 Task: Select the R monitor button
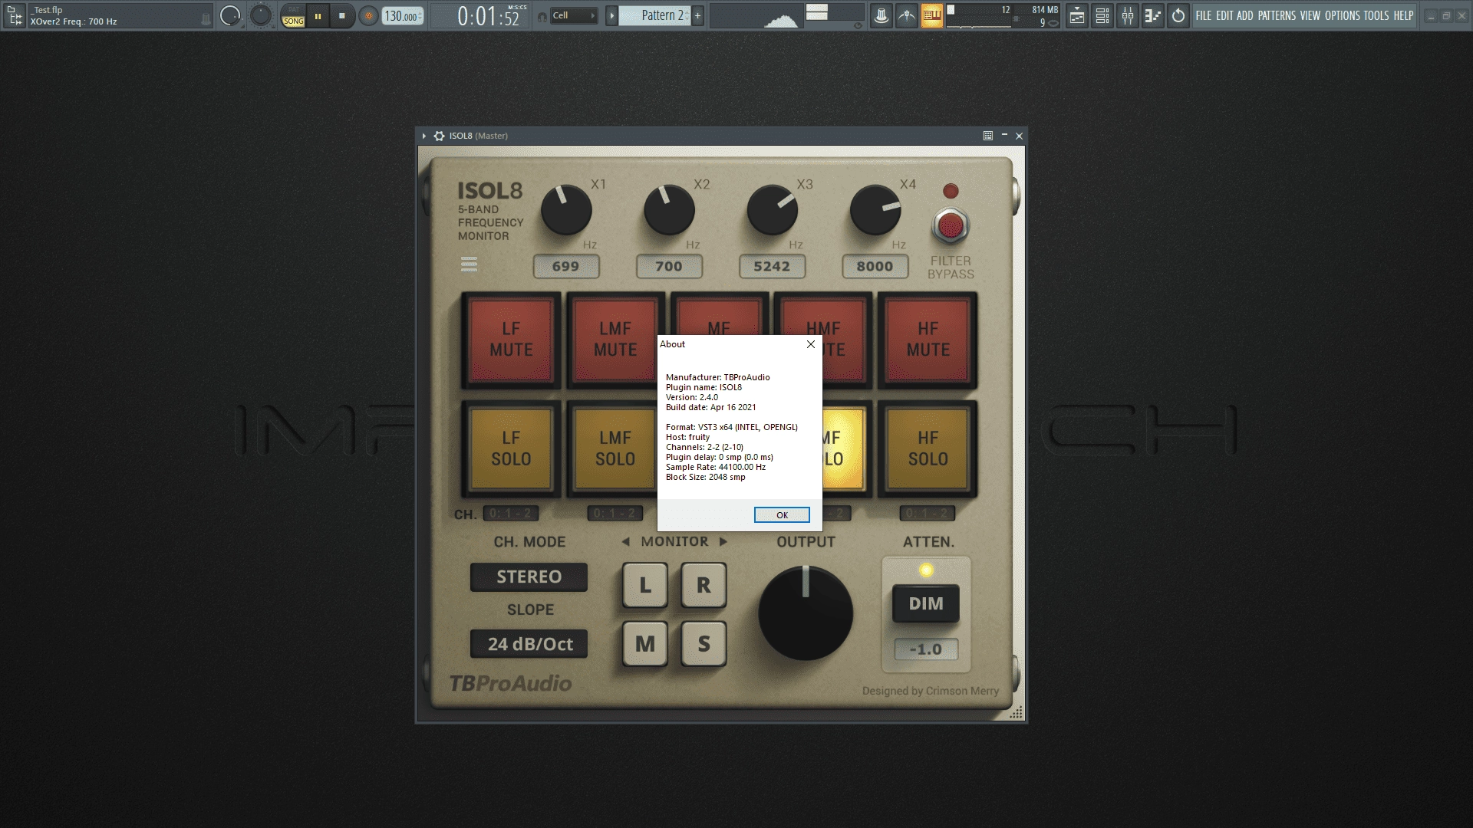click(x=704, y=585)
